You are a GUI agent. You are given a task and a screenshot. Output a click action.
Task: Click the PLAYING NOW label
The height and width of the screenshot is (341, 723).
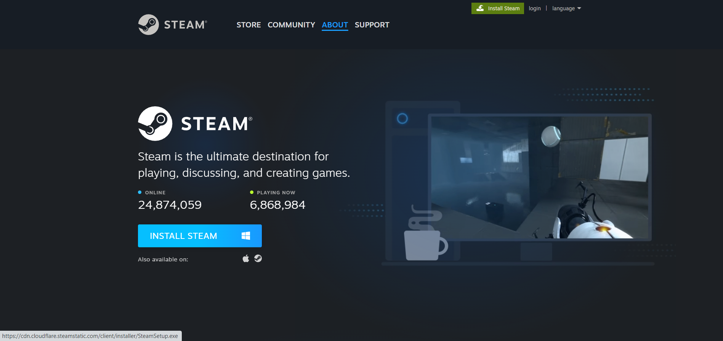pos(276,193)
